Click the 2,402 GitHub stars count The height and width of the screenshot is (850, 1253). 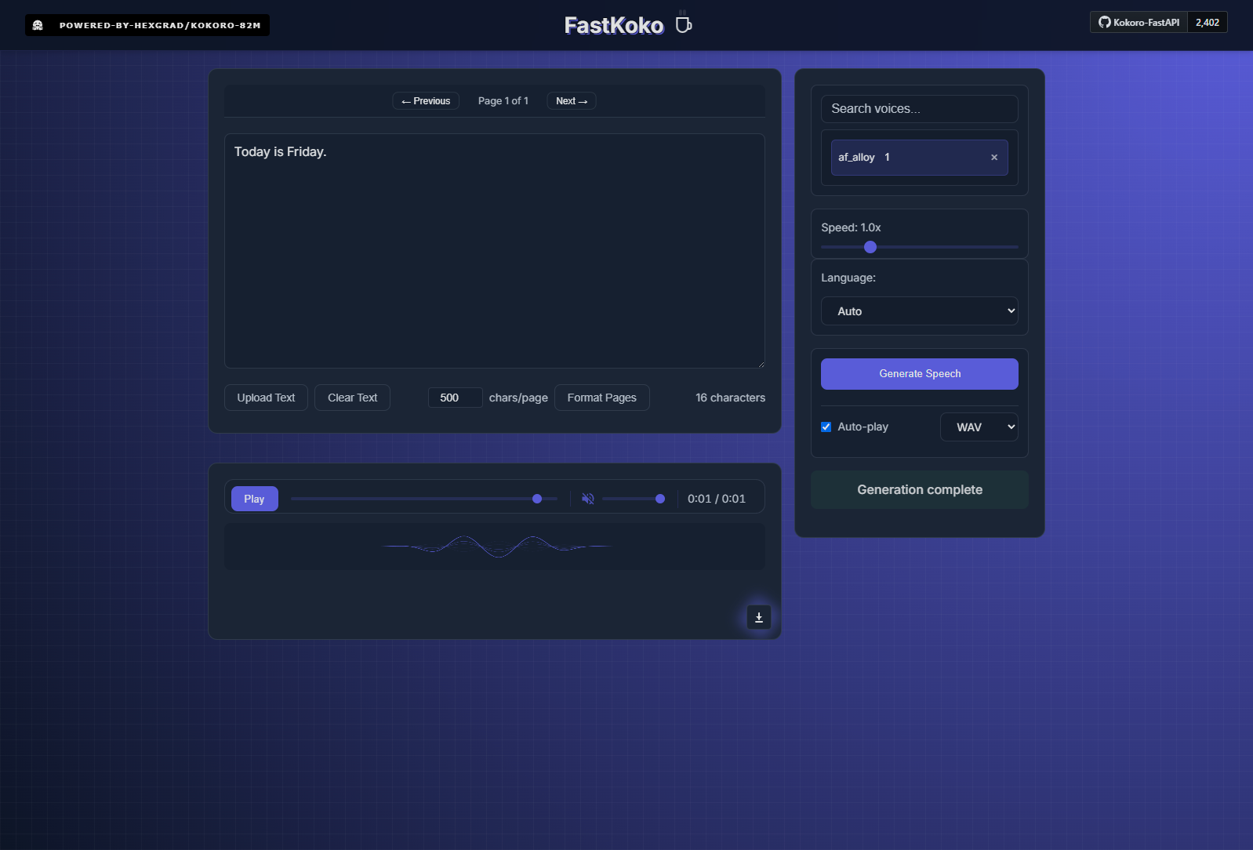pos(1208,22)
